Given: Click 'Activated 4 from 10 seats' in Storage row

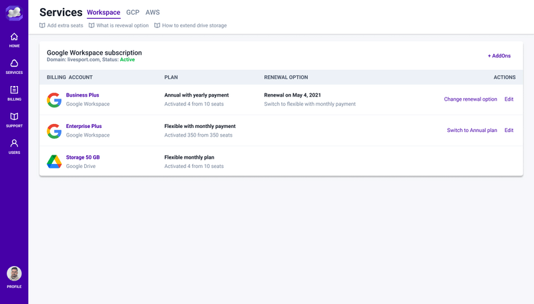Looking at the screenshot, I should coord(194,166).
